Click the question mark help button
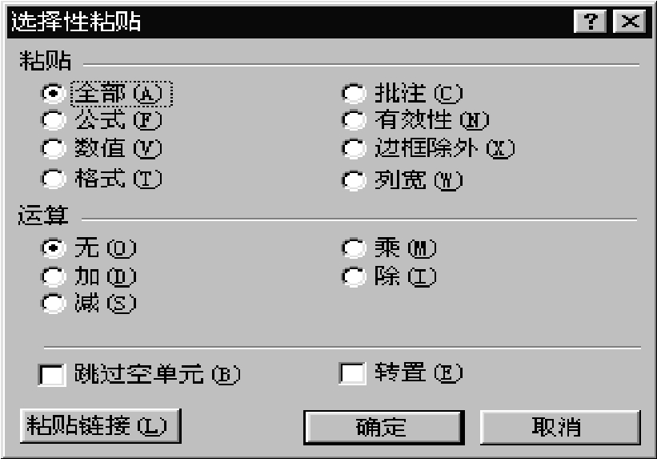Image resolution: width=657 pixels, height=459 pixels. (592, 22)
